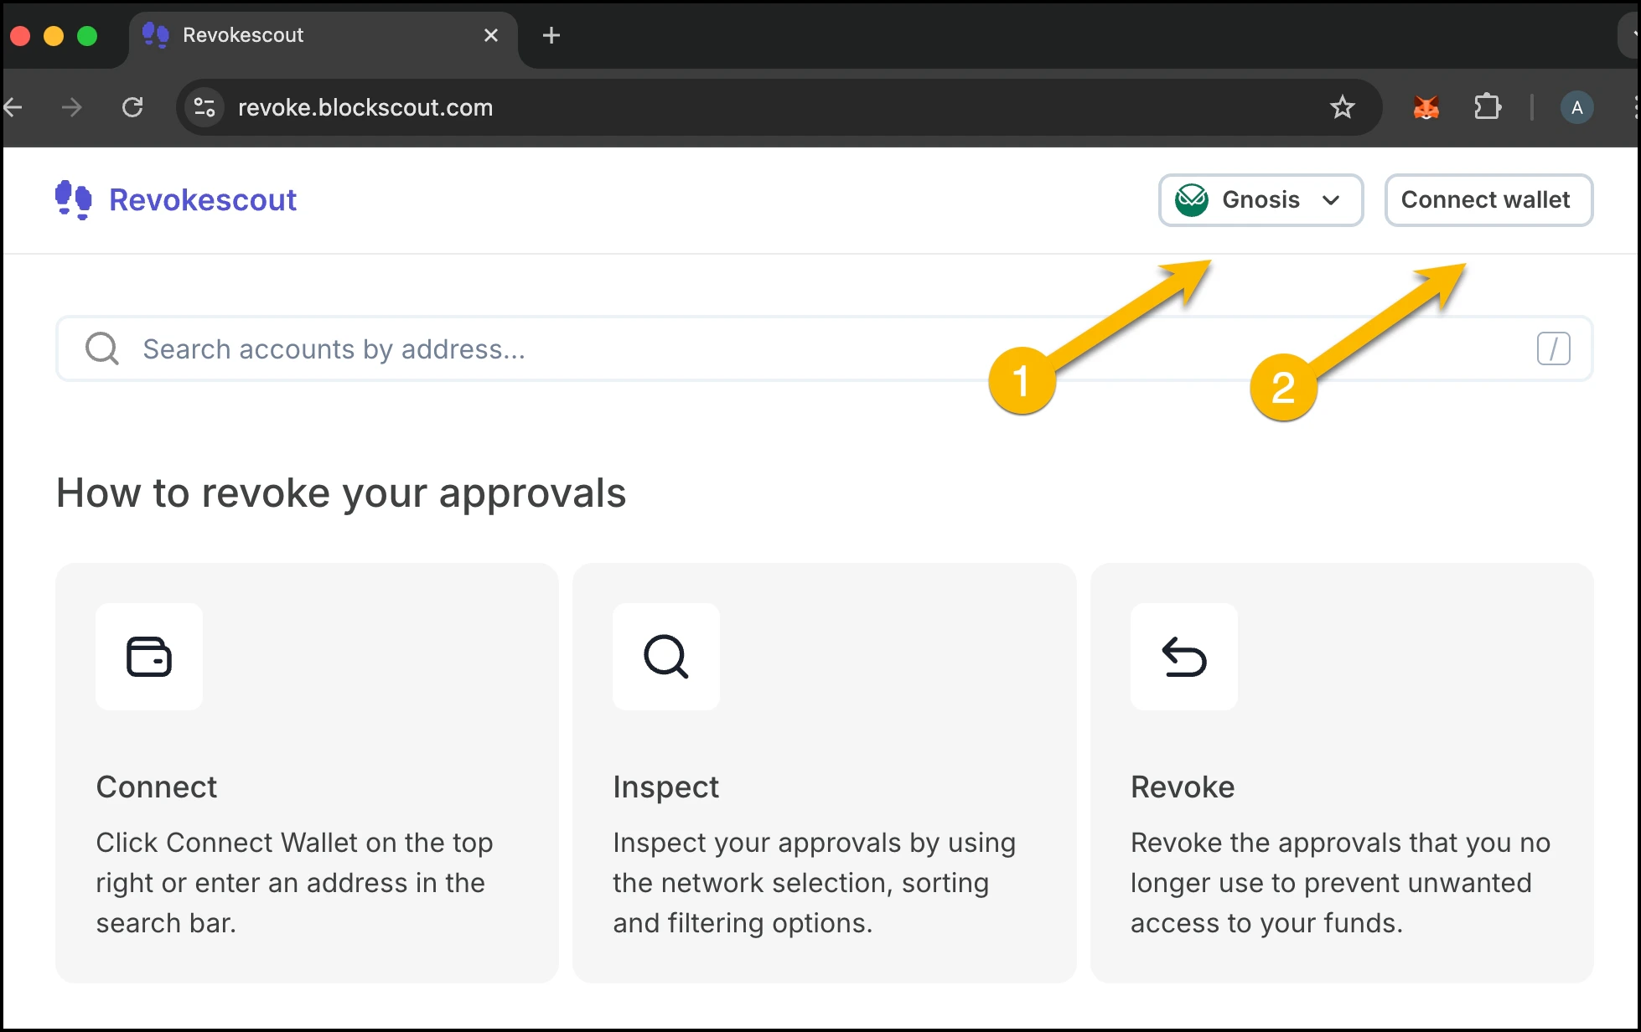The height and width of the screenshot is (1032, 1641).
Task: Click the magnifier icon in Inspect card
Action: [x=666, y=657]
